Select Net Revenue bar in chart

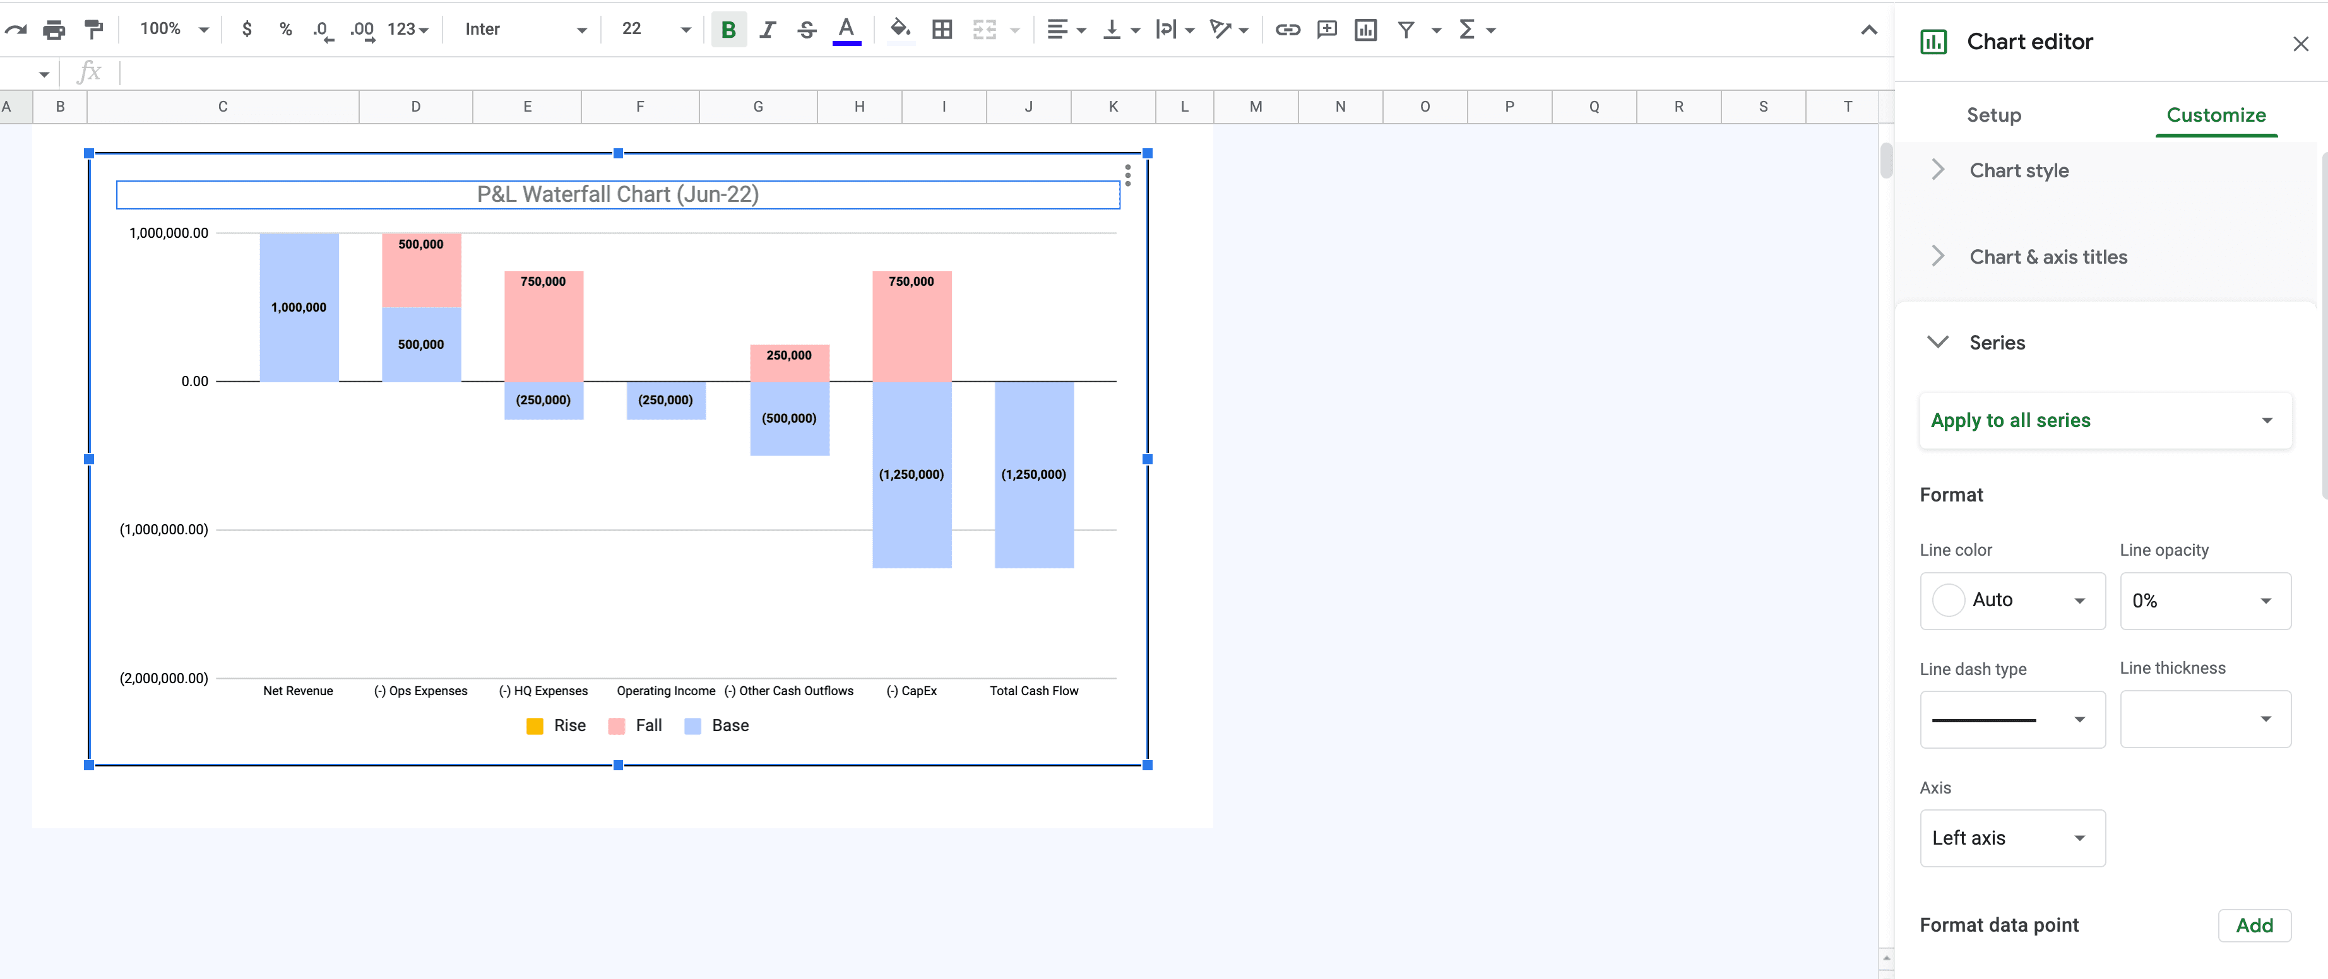[x=299, y=307]
